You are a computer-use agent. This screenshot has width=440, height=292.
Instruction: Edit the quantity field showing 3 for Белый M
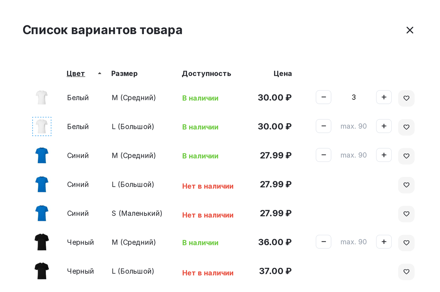[354, 97]
